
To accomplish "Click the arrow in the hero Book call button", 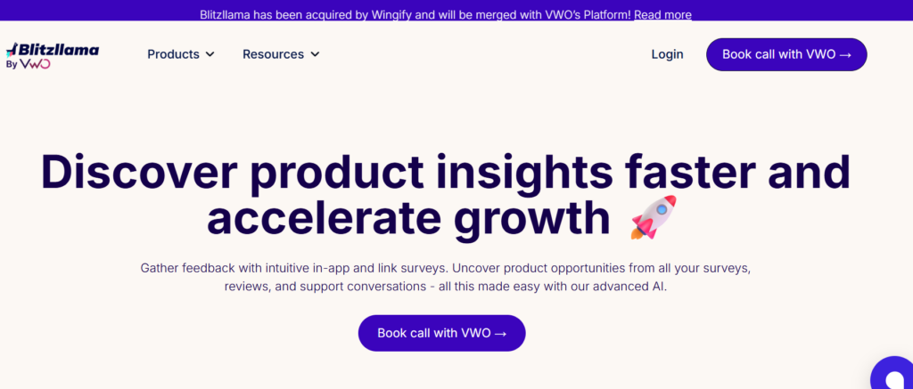I will coord(500,333).
